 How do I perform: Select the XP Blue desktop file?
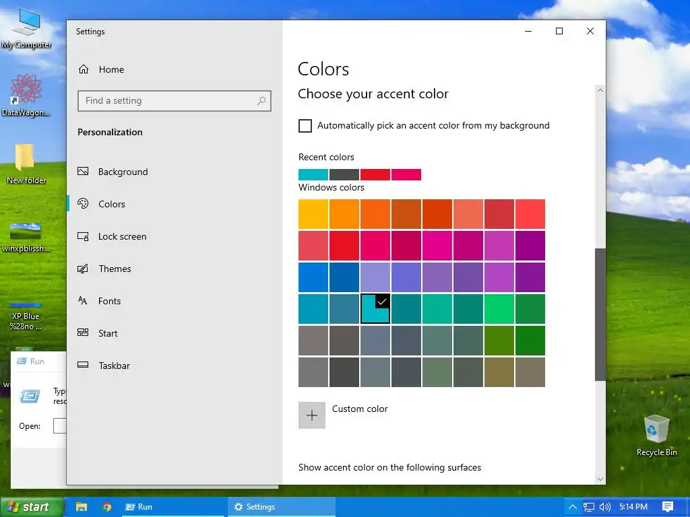(x=26, y=316)
